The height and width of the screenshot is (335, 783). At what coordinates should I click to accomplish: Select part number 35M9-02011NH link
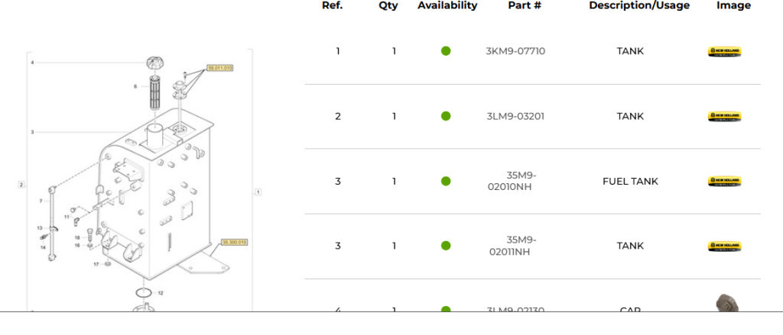point(512,246)
